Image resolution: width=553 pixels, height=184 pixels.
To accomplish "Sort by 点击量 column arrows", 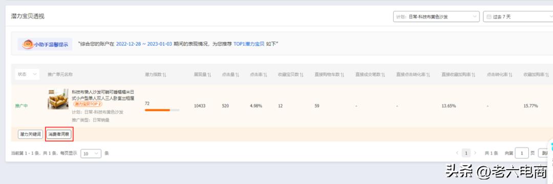I will tap(237, 75).
